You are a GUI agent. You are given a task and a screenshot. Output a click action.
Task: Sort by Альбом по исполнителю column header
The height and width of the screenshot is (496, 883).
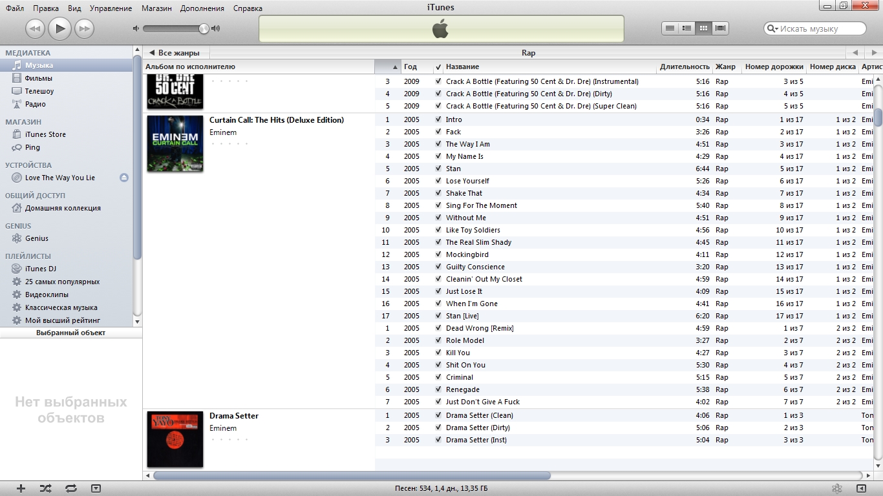[x=259, y=67]
